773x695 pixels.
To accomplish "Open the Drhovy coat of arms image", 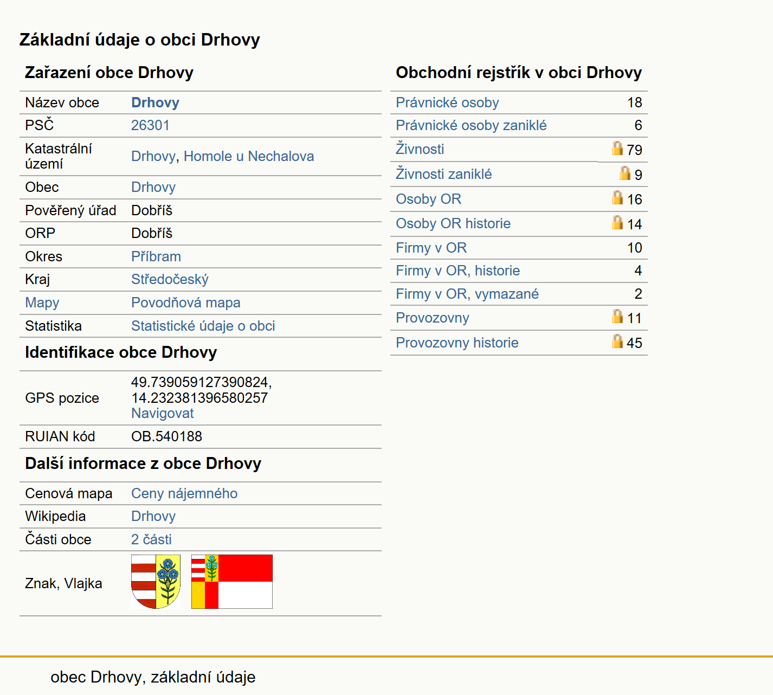I will click(x=156, y=582).
